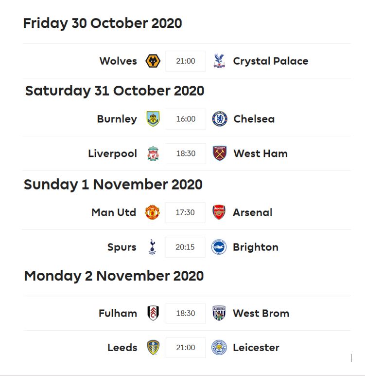Select the Burnley club badge
The height and width of the screenshot is (376, 365).
tap(153, 119)
